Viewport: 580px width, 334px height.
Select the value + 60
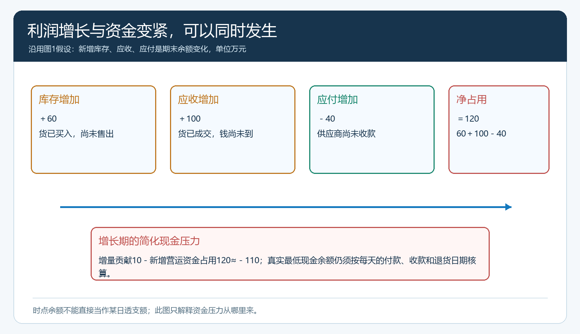click(x=49, y=119)
